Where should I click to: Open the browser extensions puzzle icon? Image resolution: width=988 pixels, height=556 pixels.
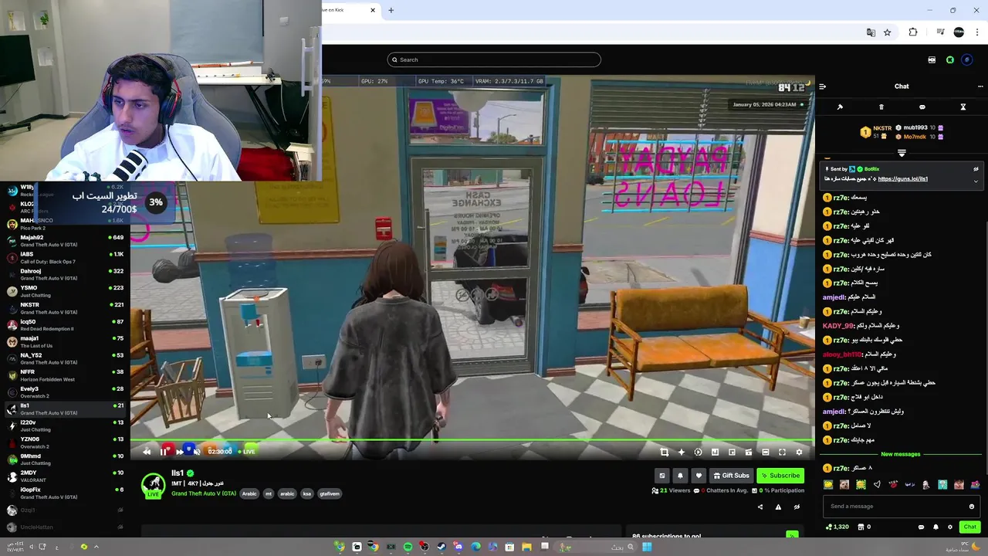point(913,32)
